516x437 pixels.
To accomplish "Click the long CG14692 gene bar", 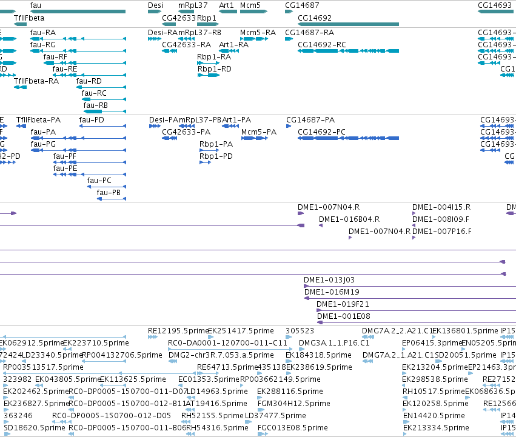I will tap(349, 24).
